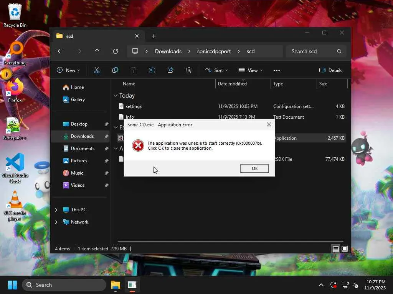Click the PC monitor icon in address bar
393x294 pixels.
135,51
